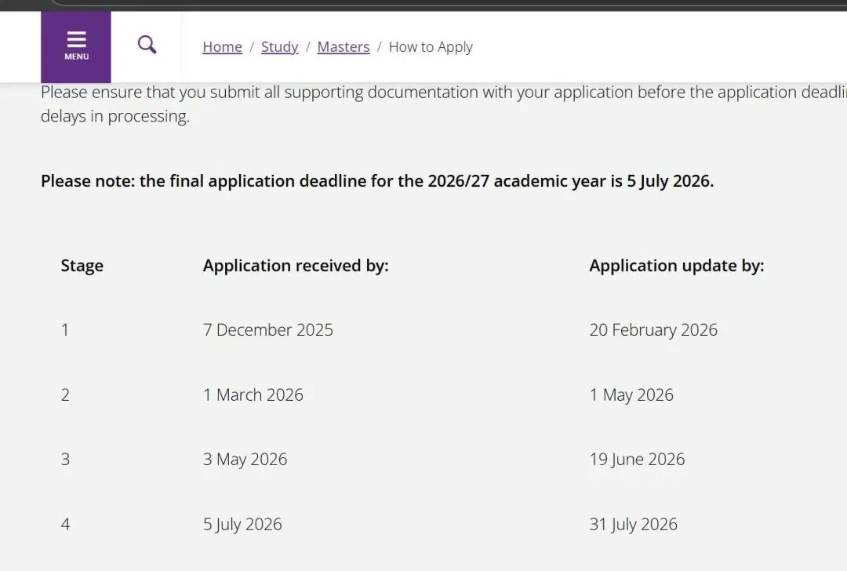
Task: Click the Application update by header
Action: coord(676,266)
